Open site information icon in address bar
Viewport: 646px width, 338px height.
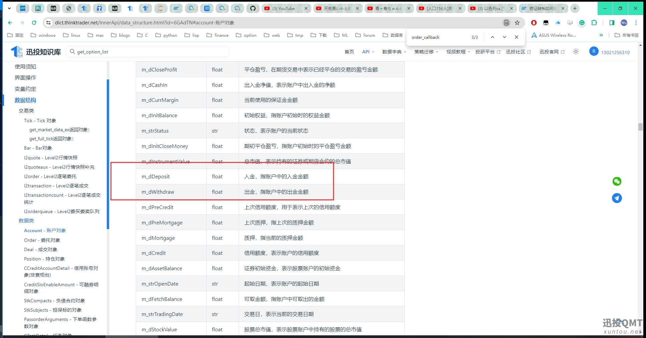pyautogui.click(x=48, y=23)
